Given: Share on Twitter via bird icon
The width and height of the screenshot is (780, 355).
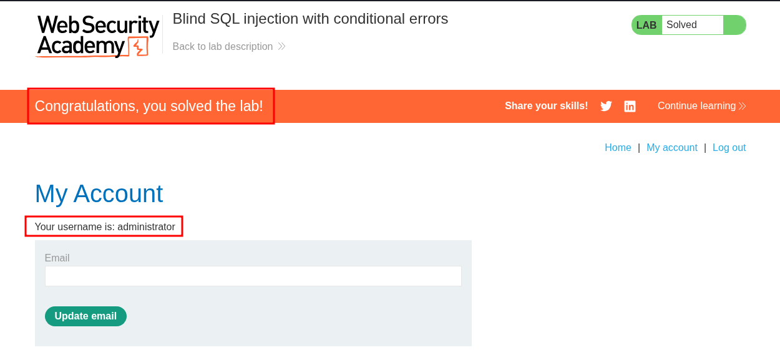Looking at the screenshot, I should tap(606, 106).
